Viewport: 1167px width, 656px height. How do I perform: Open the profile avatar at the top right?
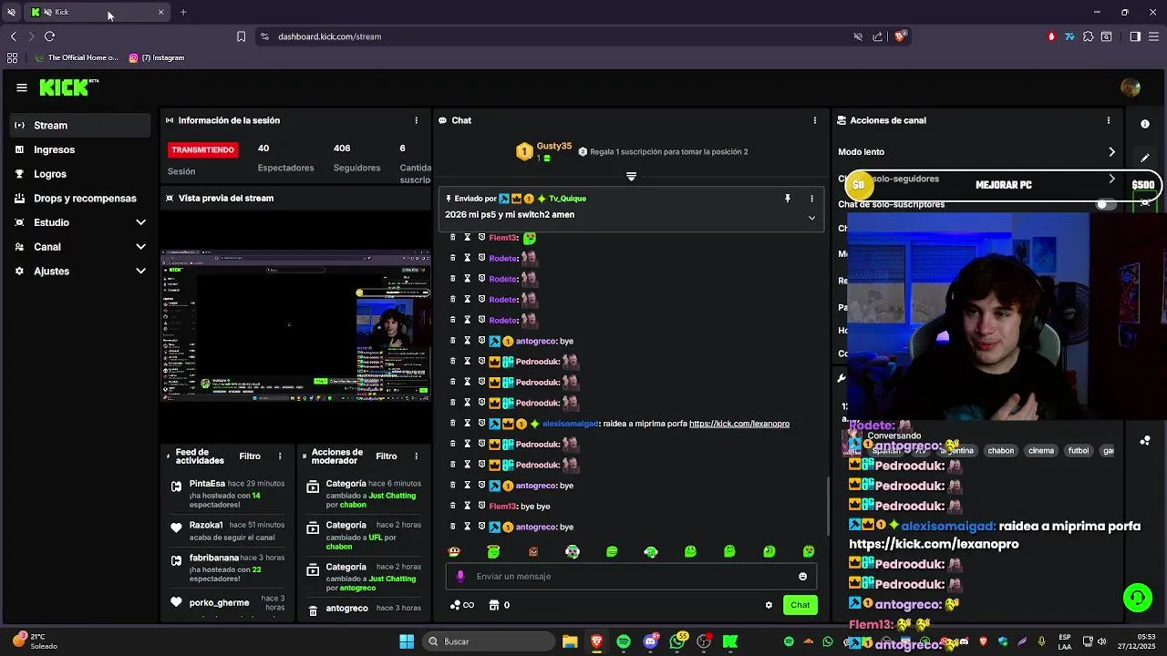pyautogui.click(x=1131, y=87)
